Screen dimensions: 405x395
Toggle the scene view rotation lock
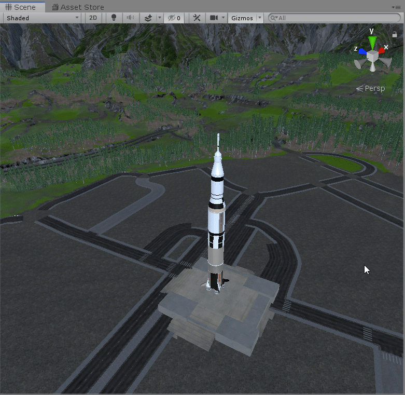pos(395,34)
